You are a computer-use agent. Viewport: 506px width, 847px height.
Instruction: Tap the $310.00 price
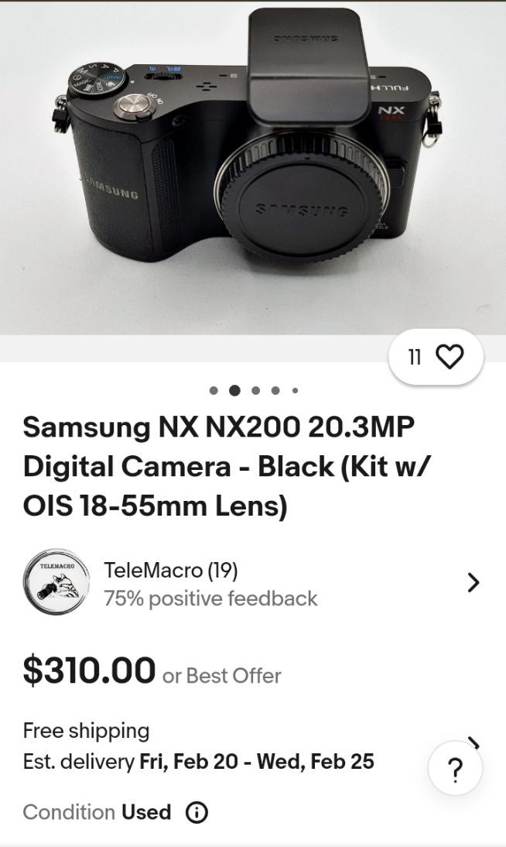[89, 670]
